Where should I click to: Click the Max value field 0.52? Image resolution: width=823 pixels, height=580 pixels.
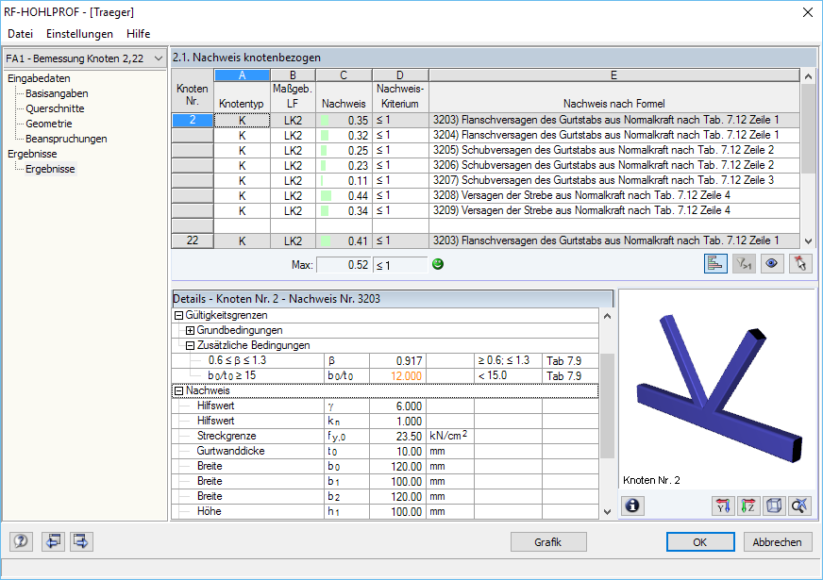pyautogui.click(x=344, y=265)
